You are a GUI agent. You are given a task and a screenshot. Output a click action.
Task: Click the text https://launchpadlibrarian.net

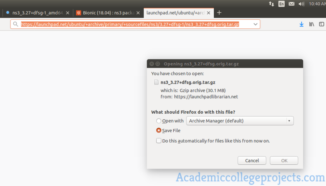pyautogui.click(x=206, y=97)
